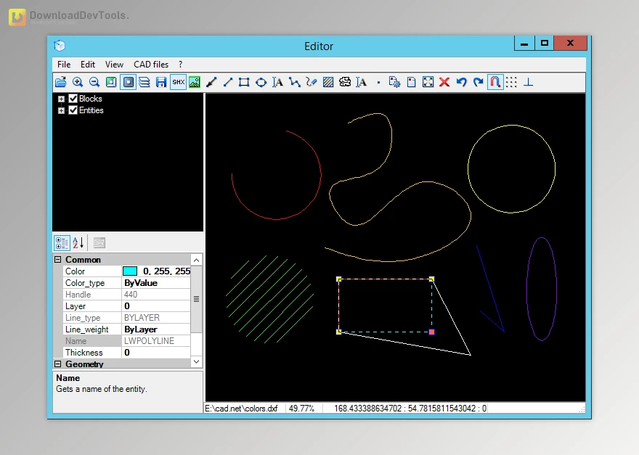Viewport: 639px width, 455px height.
Task: Open the layers dialog icon
Action: point(145,82)
